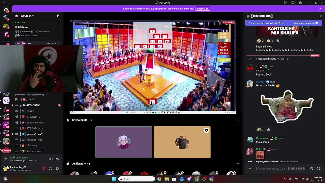Viewport: 325px width, 183px height.
Task: Click the kartoucha_09 user profile panel
Action: [x=20, y=169]
